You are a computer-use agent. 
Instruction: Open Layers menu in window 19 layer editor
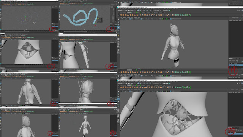click(x=230, y=60)
